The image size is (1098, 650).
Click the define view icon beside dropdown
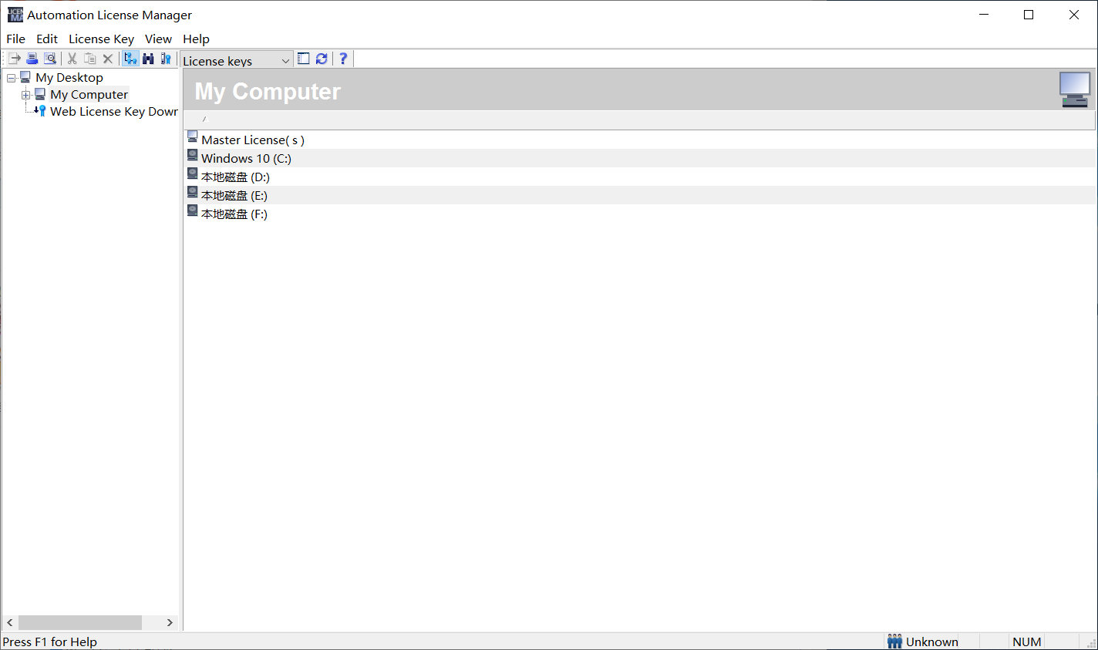[304, 59]
